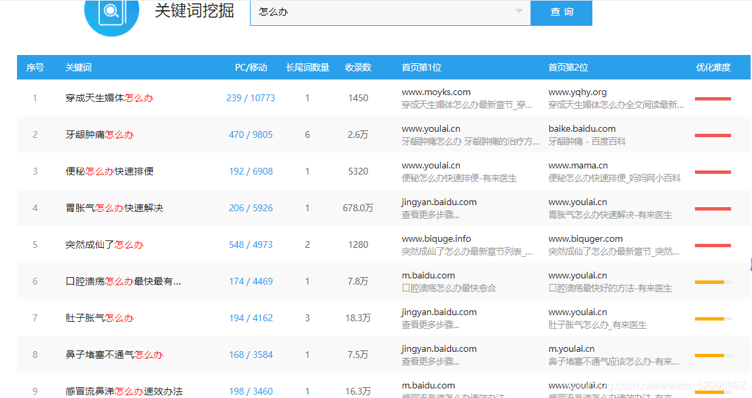Click the 18.3万 indexed count cell
The width and height of the screenshot is (752, 398).
(358, 318)
